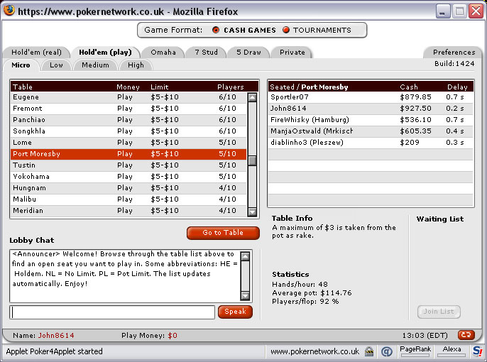Viewport: 487px width, 362px height.
Task: Open the security lock icon in status bar
Action: tap(369, 351)
